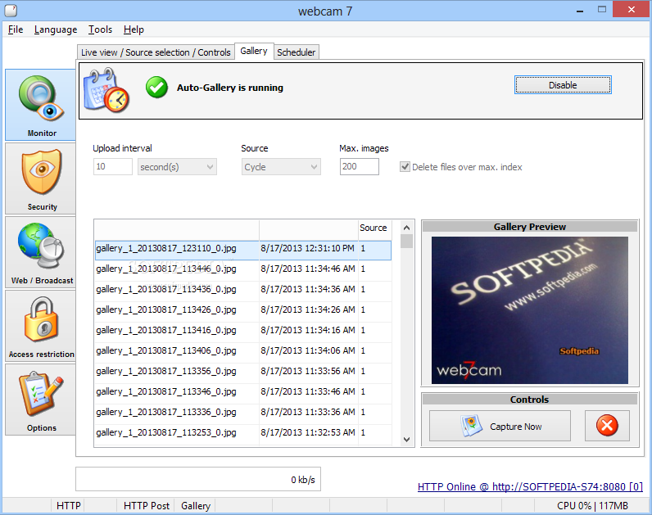Open the HTTP Online server link
Viewport: 652px width, 515px height.
coord(530,486)
